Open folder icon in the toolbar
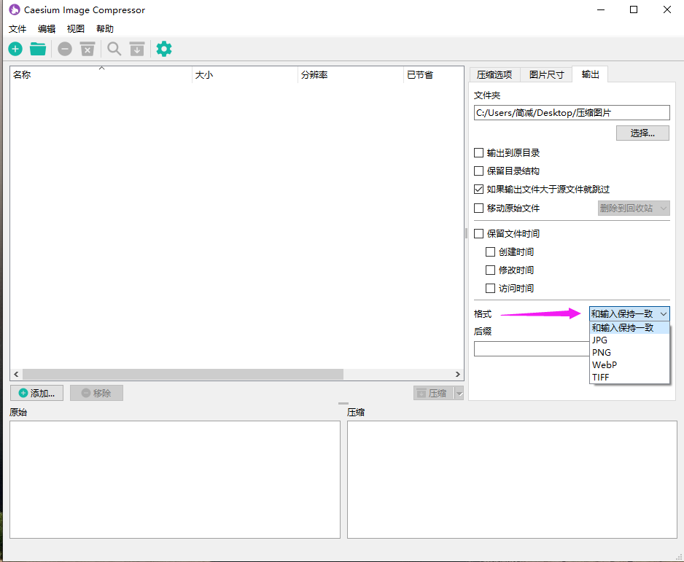Screen dimensions: 684x562 (x=38, y=49)
